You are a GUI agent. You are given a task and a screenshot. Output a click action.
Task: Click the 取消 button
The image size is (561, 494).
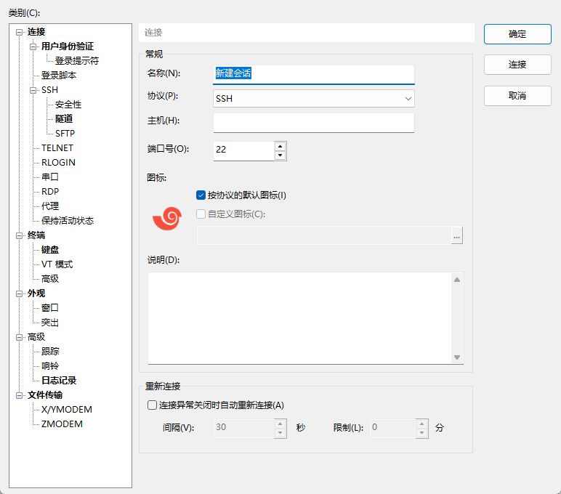[517, 95]
